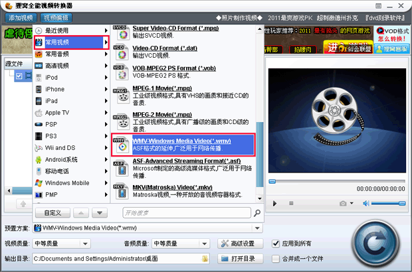Screen dimensions: 412x272
Task: Open the Windows Mobile category
Action: pos(71,183)
